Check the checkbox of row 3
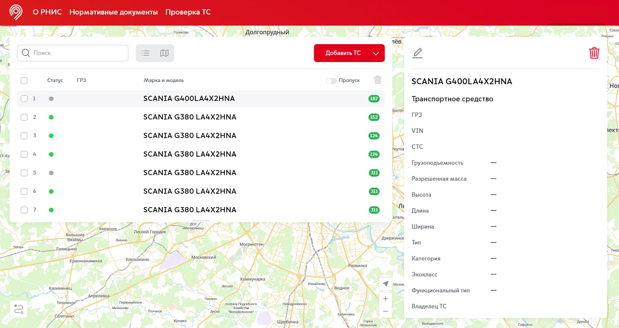619x328 pixels. point(24,136)
